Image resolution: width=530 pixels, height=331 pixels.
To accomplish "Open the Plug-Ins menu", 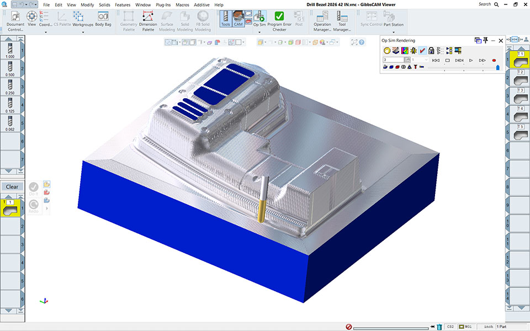I will tap(163, 4).
